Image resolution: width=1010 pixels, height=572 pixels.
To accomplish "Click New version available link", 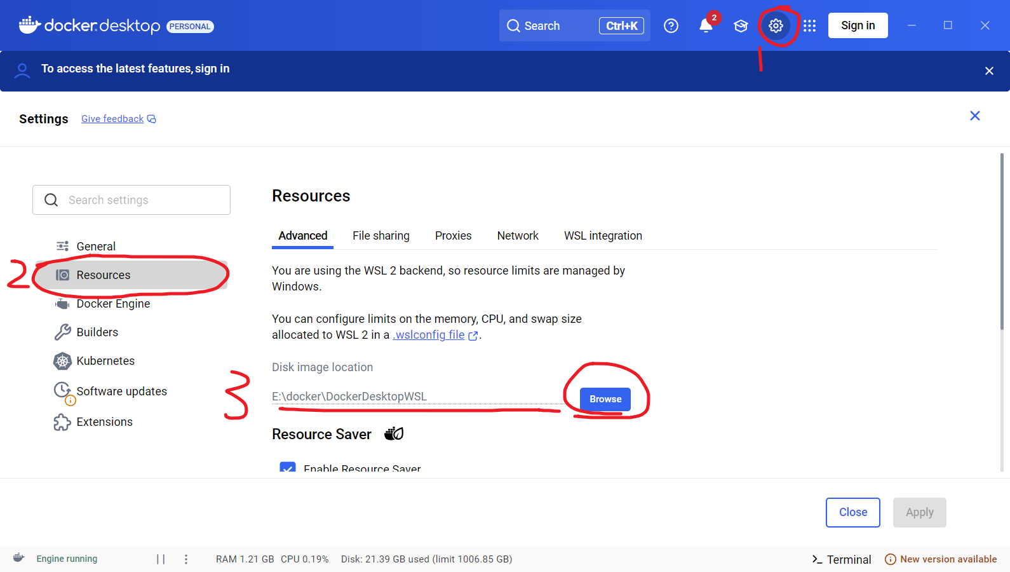I will tap(948, 559).
